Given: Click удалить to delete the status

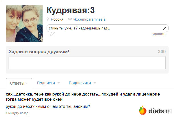Looking at the screenshot, I should [x=159, y=34].
